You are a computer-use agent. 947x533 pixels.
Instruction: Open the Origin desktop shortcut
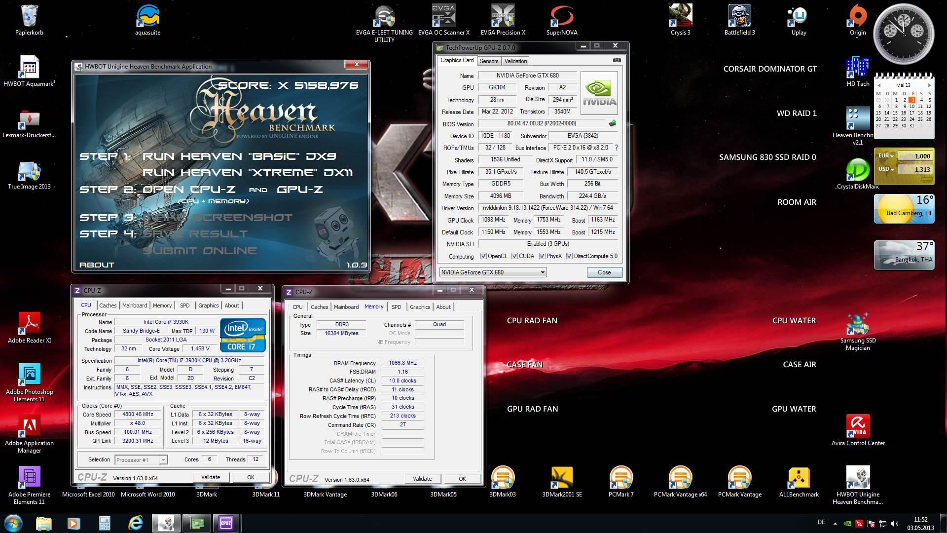coord(858,20)
